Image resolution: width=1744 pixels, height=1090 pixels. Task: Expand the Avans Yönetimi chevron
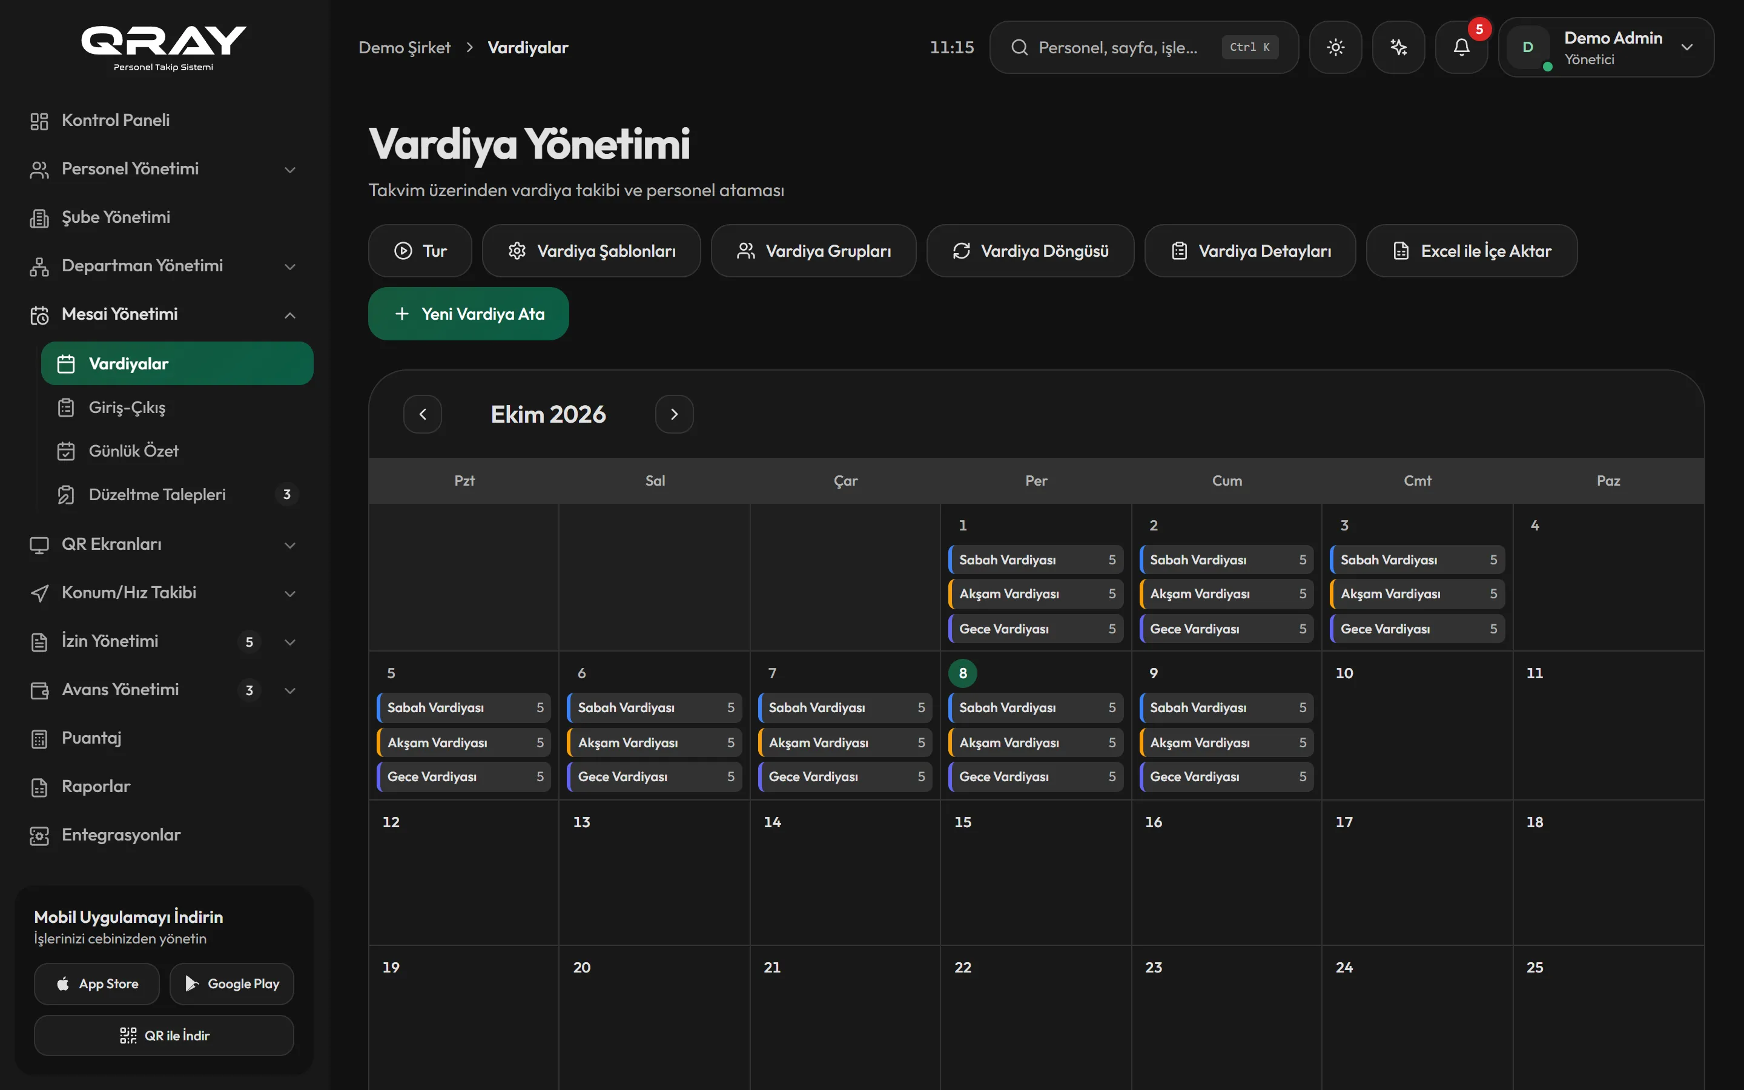(289, 690)
